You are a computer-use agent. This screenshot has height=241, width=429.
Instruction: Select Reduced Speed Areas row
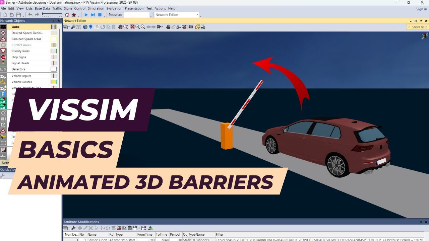[28, 39]
